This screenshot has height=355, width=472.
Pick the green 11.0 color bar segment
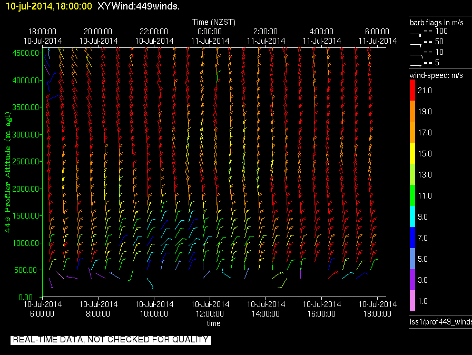pyautogui.click(x=412, y=196)
